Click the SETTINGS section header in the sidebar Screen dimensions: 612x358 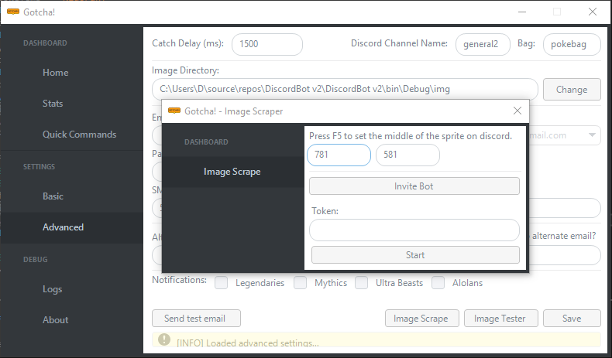pos(39,167)
